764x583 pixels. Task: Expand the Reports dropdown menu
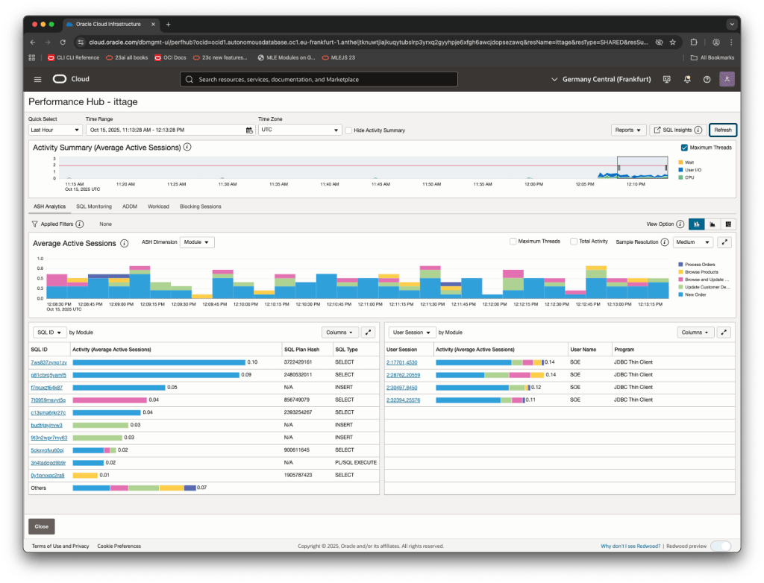tap(628, 130)
